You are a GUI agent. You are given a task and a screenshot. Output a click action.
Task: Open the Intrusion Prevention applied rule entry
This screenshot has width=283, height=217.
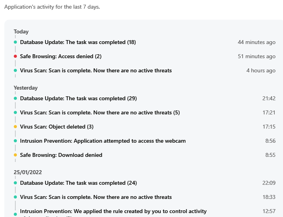coord(113,211)
